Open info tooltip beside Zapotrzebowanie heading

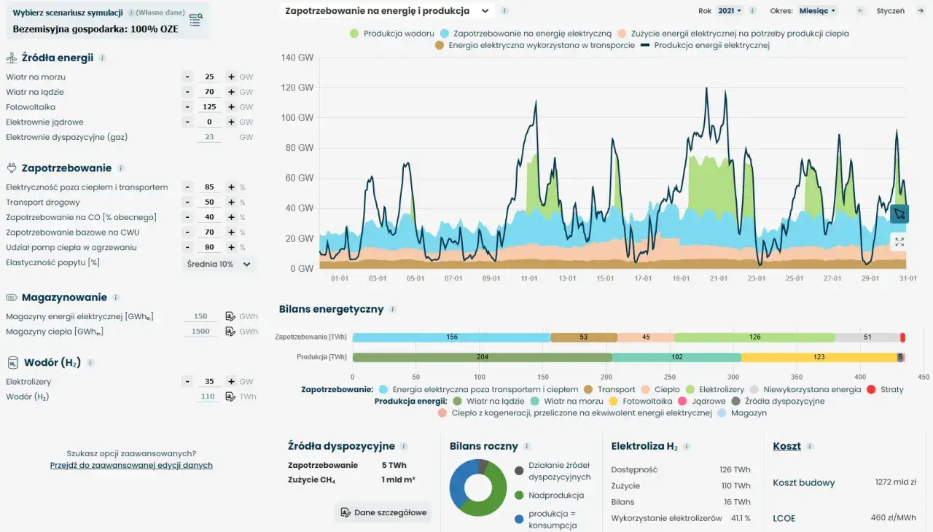(122, 168)
